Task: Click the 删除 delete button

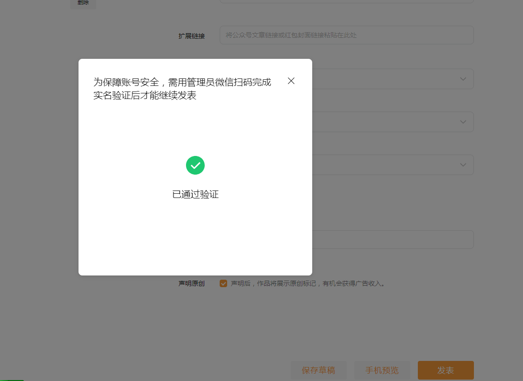Action: pos(83,3)
